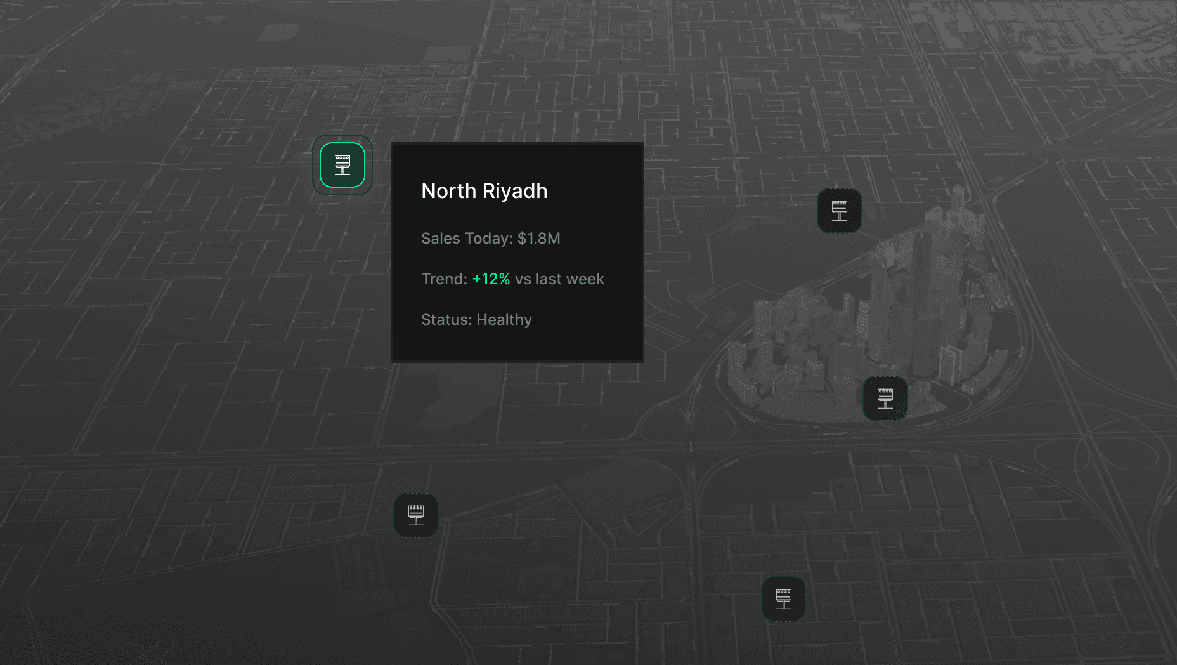Select the billboard icon at the bottom right

pyautogui.click(x=784, y=599)
